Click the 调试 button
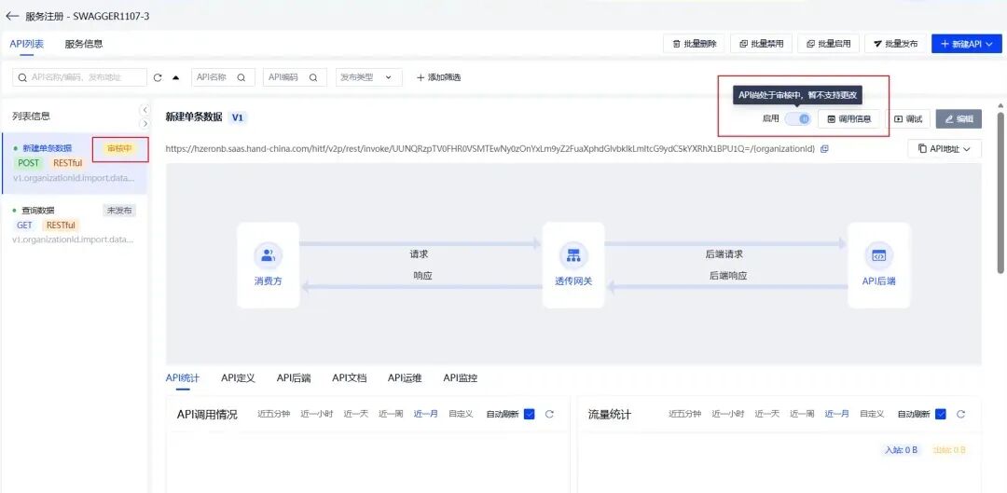 [x=908, y=118]
